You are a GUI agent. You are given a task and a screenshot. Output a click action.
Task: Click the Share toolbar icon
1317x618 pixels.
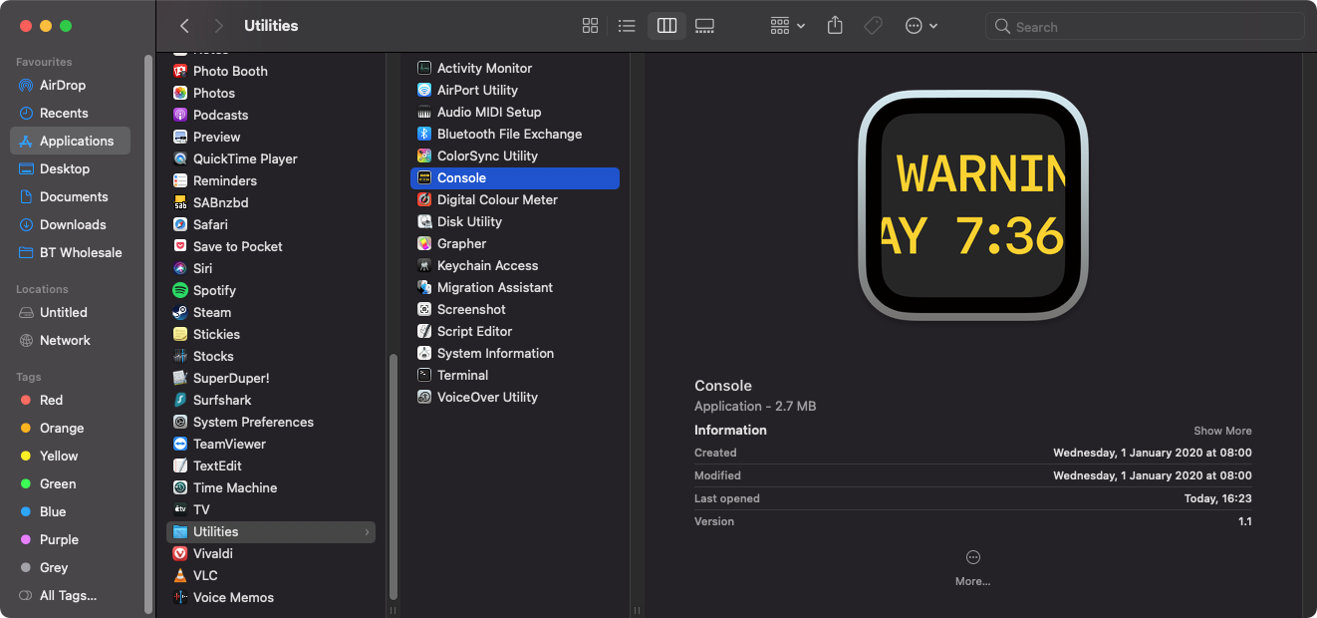835,26
